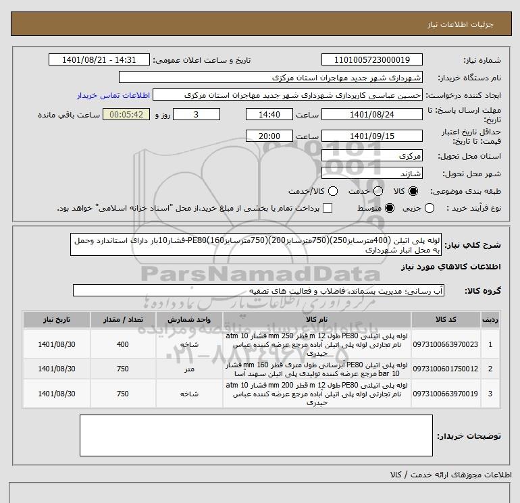Click the 160 mm pipe product name
Screen dimensions: 520x503
tap(317, 369)
